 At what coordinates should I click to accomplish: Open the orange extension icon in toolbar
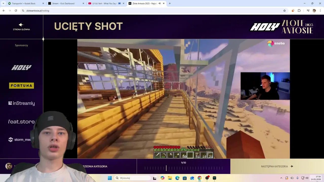(x=293, y=11)
